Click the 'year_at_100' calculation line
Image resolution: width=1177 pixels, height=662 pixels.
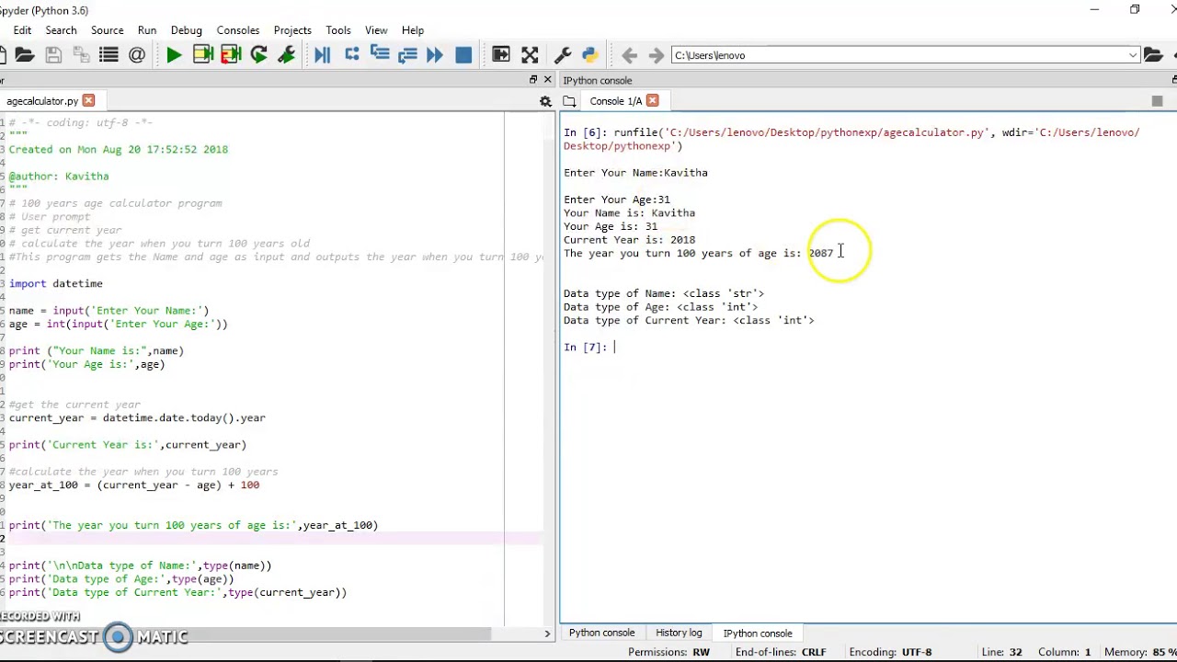pos(134,485)
